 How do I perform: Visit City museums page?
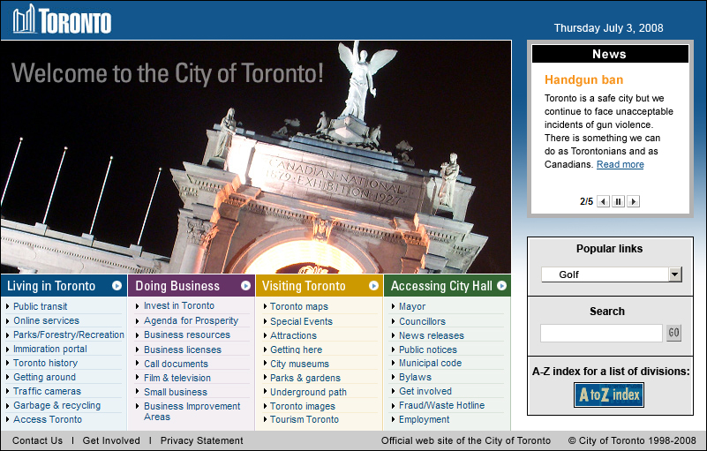click(299, 364)
